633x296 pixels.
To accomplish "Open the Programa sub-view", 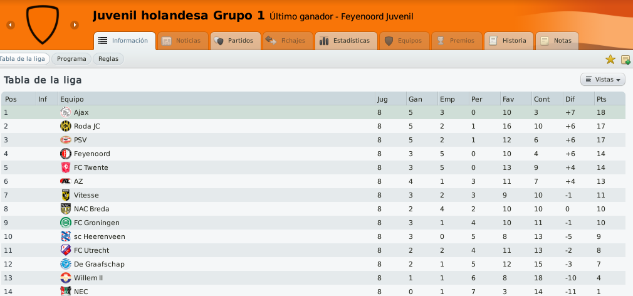I will click(x=71, y=59).
